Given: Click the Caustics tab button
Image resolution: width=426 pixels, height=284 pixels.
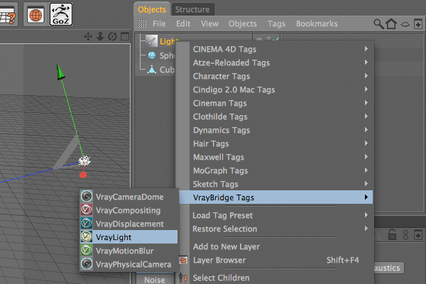Looking at the screenshot, I should (x=388, y=268).
